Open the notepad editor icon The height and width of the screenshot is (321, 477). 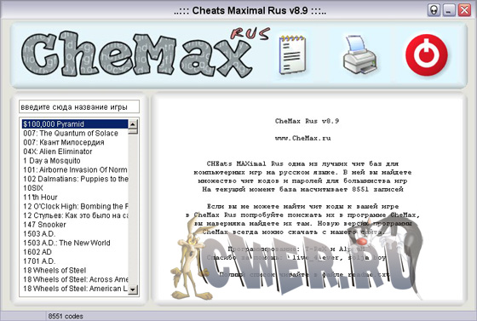(x=293, y=54)
